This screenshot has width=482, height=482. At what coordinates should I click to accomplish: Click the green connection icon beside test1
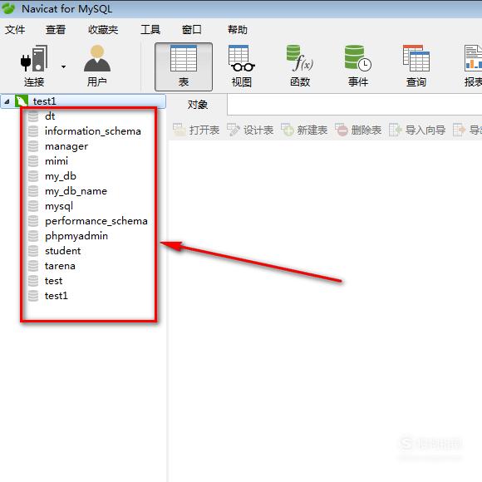(x=22, y=101)
